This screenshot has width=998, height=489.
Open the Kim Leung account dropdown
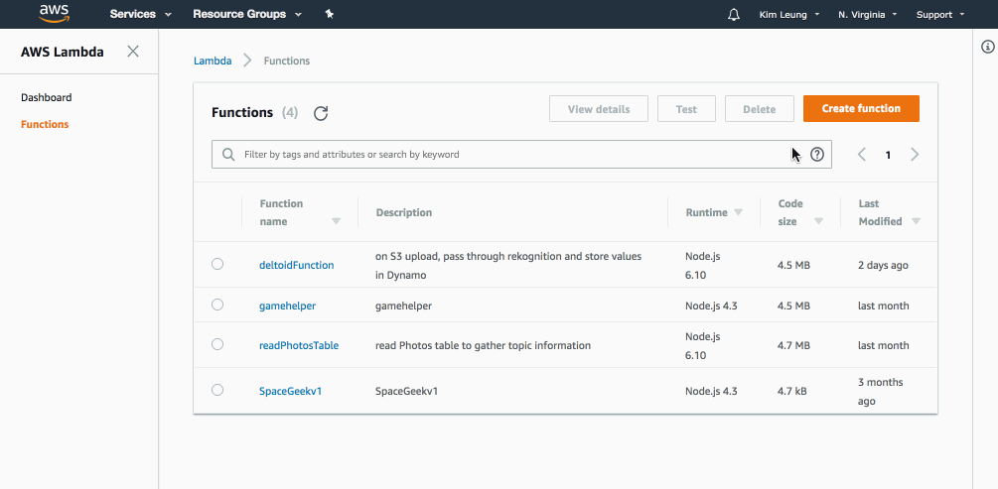(x=789, y=15)
